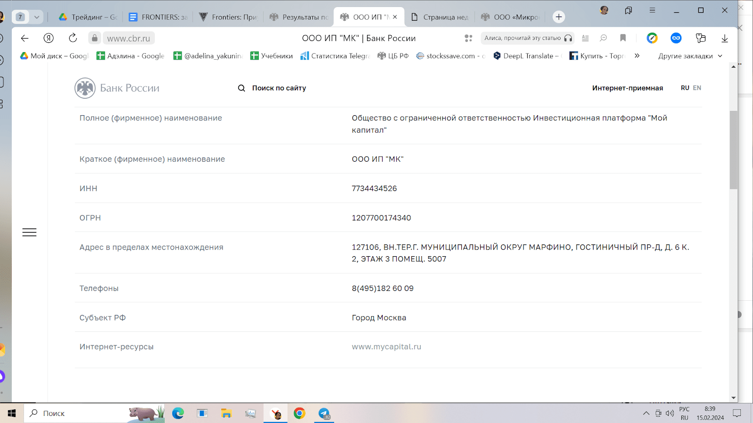Viewport: 753px width, 423px height.
Task: Open 'Статистика Telegra' bookmark
Action: coord(335,56)
